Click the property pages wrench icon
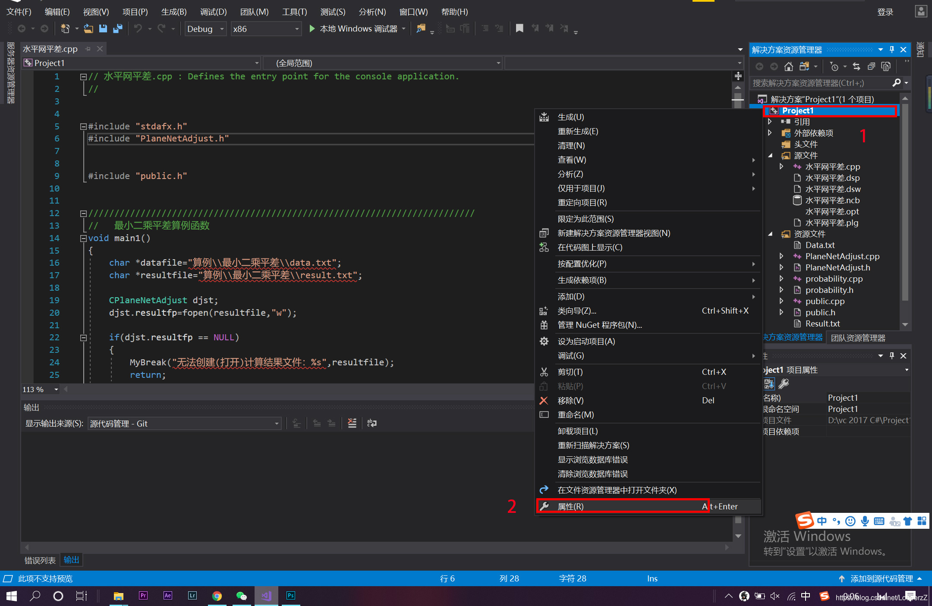The height and width of the screenshot is (606, 932). tap(784, 383)
